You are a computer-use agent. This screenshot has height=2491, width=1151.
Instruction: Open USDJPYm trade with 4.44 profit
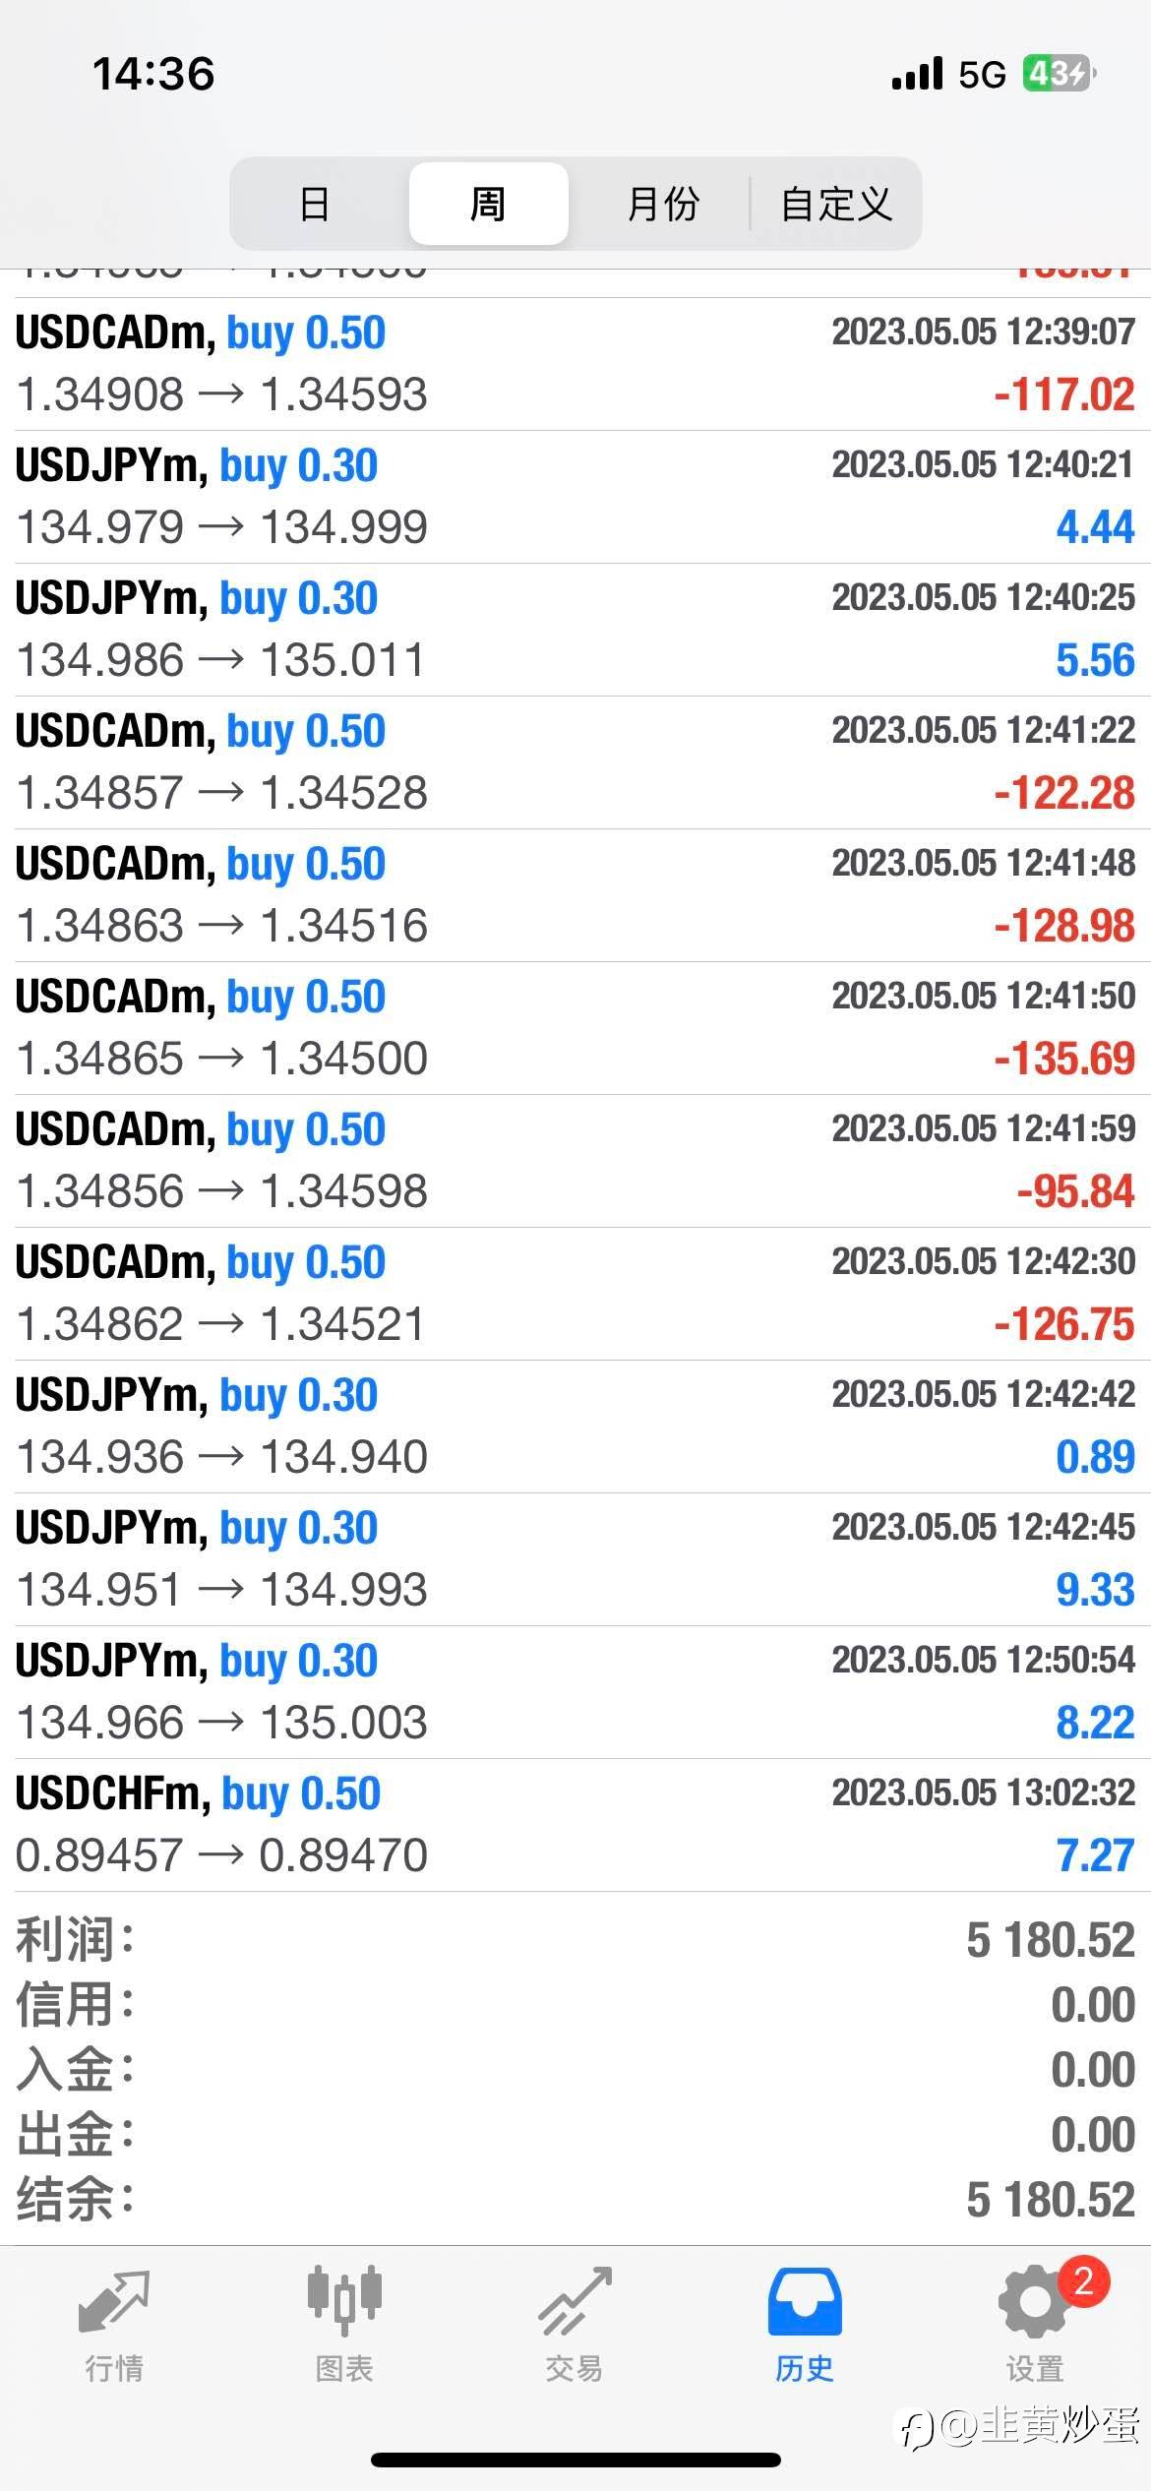pyautogui.click(x=575, y=497)
